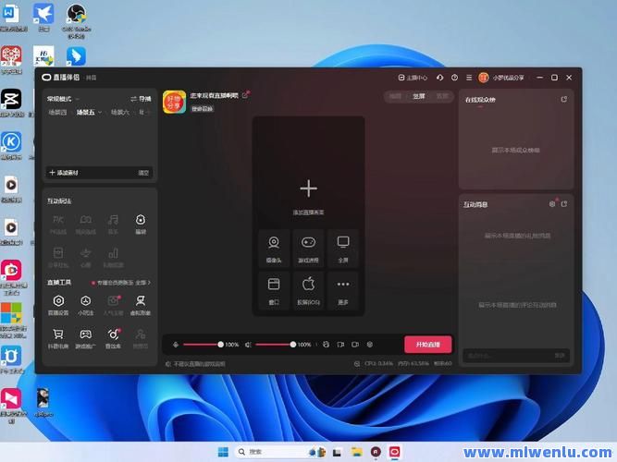The width and height of the screenshot is (617, 462).
Task: Select the 横屏 landscape orientation tab
Action: point(395,96)
